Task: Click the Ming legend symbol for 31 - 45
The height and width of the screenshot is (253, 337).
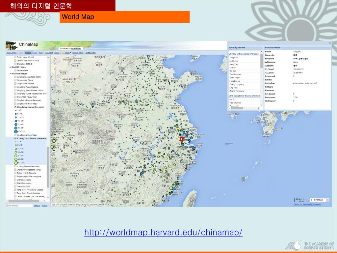Action: pyautogui.click(x=16, y=124)
